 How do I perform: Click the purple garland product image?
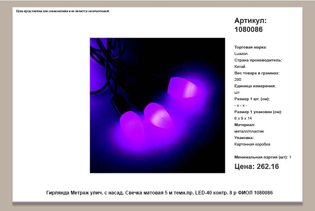point(157,105)
